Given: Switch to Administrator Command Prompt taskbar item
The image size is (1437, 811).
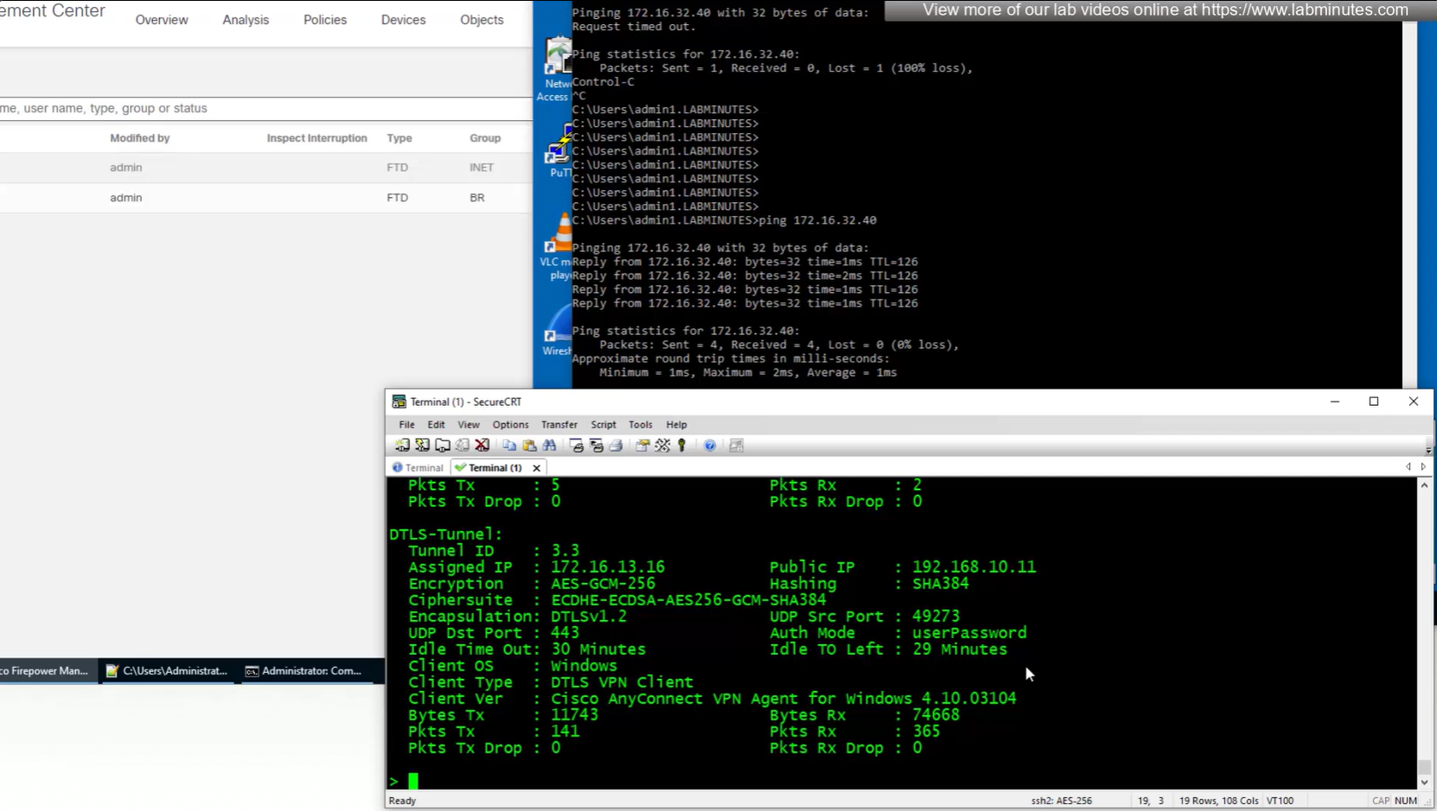Looking at the screenshot, I should click(x=303, y=671).
